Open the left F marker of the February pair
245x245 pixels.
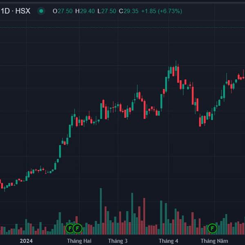[x=70, y=228]
